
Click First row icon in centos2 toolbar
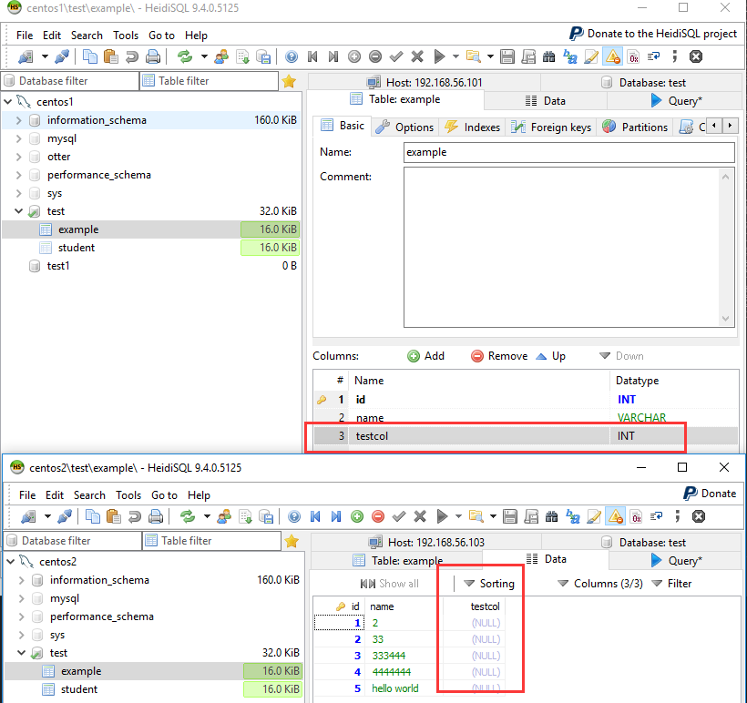click(x=315, y=516)
